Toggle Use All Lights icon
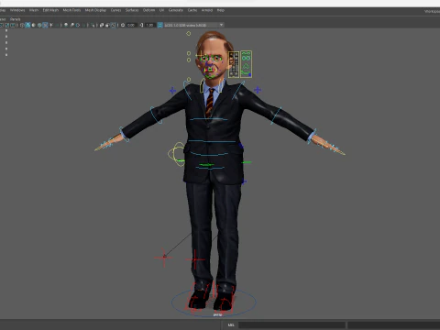Viewport: 440px width, 330px height. [51, 25]
